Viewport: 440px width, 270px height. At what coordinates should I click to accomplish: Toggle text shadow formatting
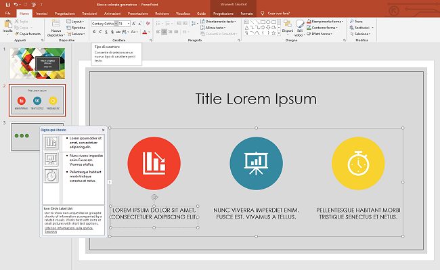coord(112,32)
